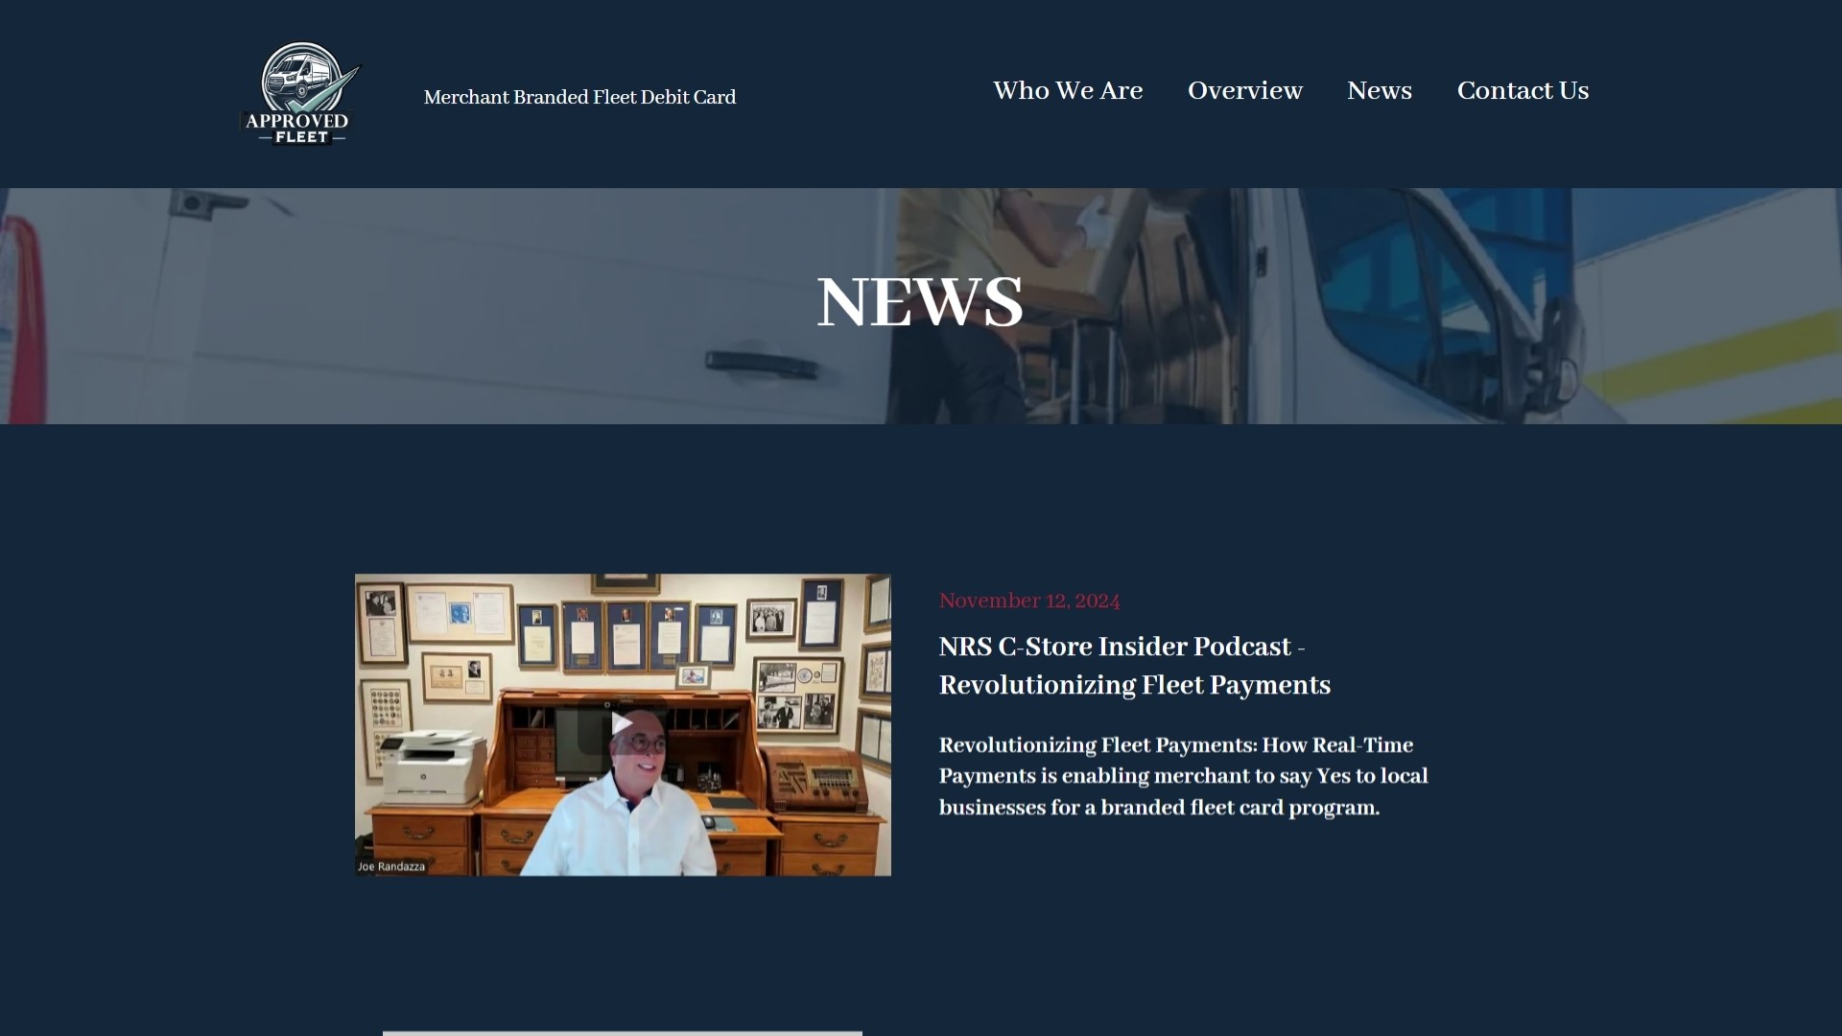Click the antique radio in the video thumbnail
This screenshot has width=1842, height=1036.
(814, 779)
